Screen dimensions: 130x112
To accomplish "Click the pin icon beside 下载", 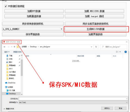I will point(19,56).
